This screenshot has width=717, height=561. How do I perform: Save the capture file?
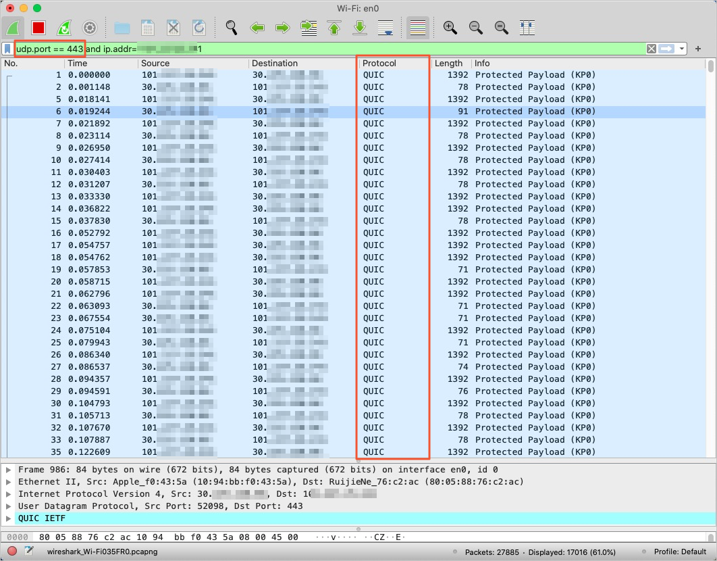coord(148,28)
